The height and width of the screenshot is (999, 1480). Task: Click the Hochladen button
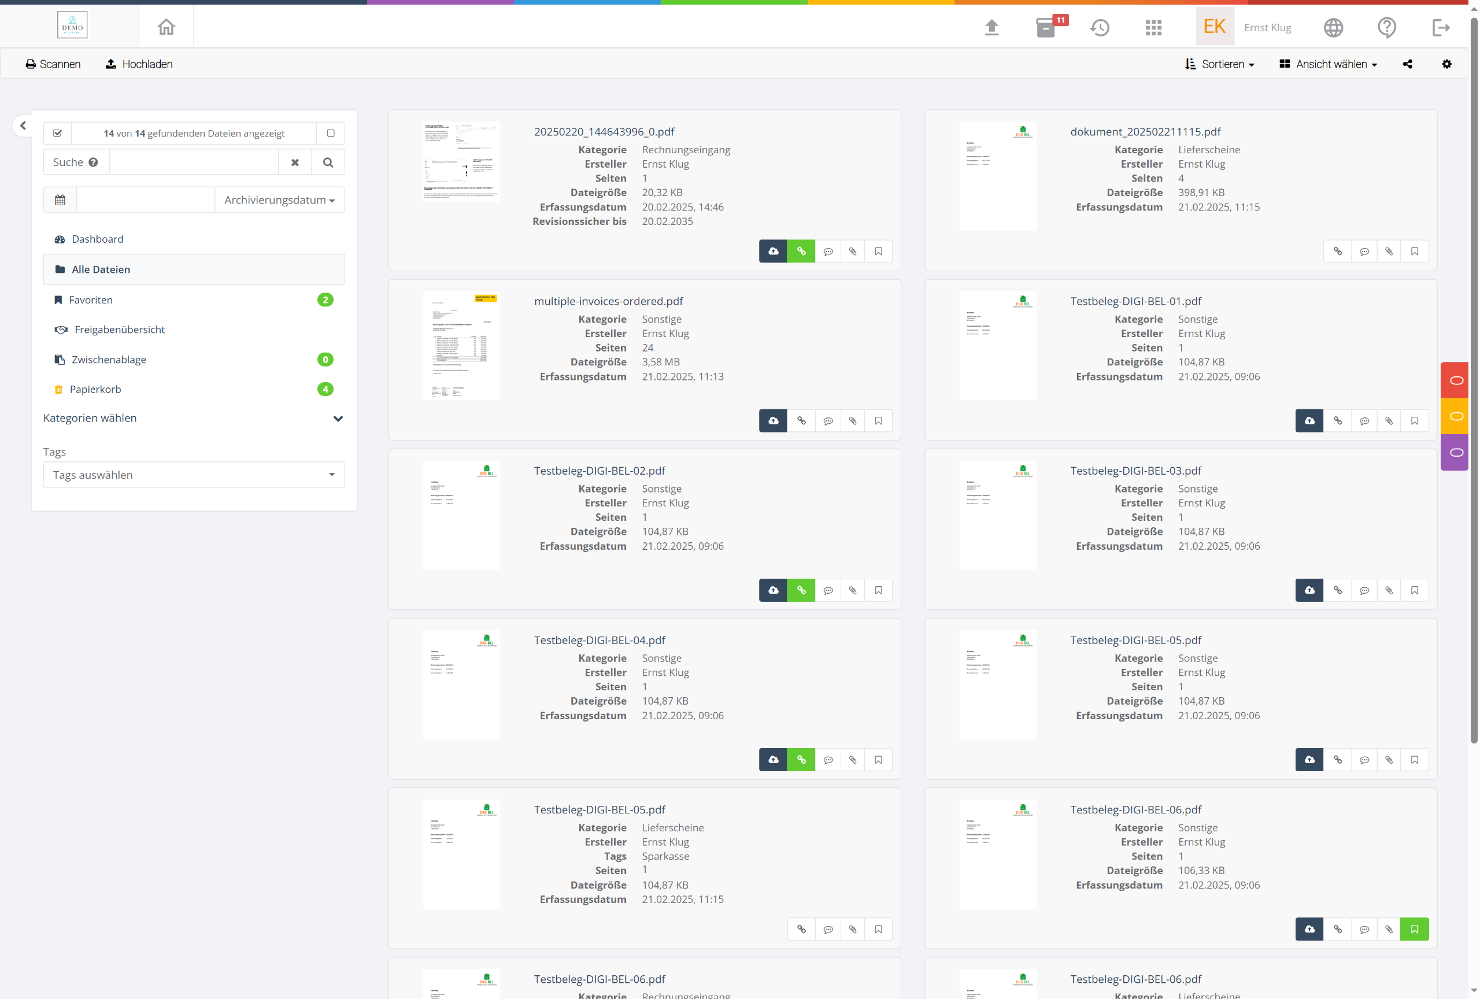point(139,64)
